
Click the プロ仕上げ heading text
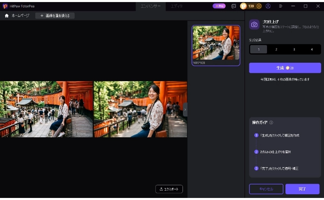coord(270,21)
